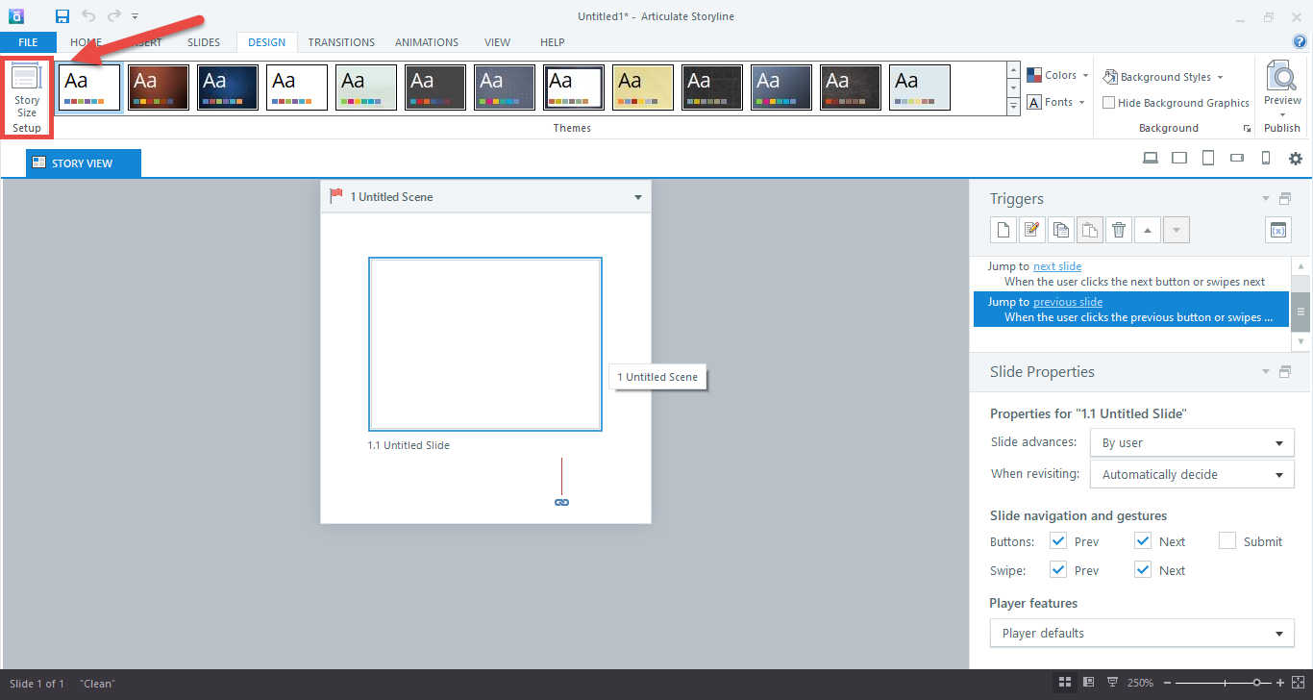This screenshot has width=1313, height=700.
Task: Open the Manage project variables icon
Action: point(1277,230)
